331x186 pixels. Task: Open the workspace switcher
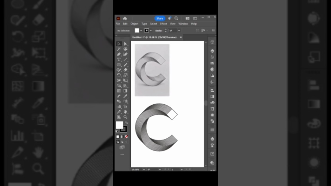point(195,18)
